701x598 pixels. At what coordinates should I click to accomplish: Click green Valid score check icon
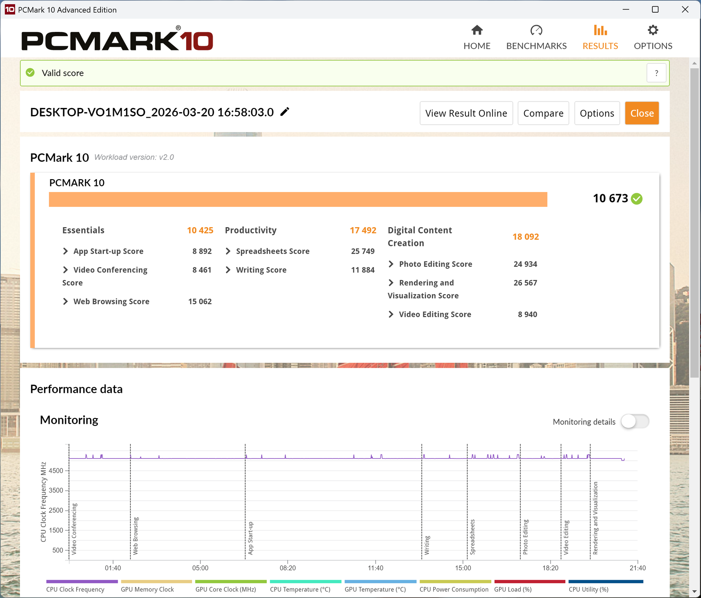click(x=30, y=73)
